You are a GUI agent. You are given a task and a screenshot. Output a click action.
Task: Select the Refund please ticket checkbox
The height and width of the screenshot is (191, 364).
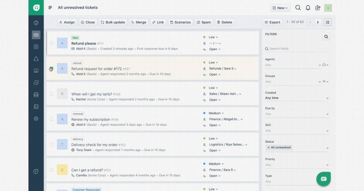point(52,43)
